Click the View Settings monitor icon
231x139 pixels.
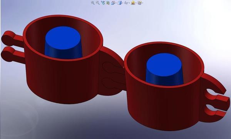[140, 3]
